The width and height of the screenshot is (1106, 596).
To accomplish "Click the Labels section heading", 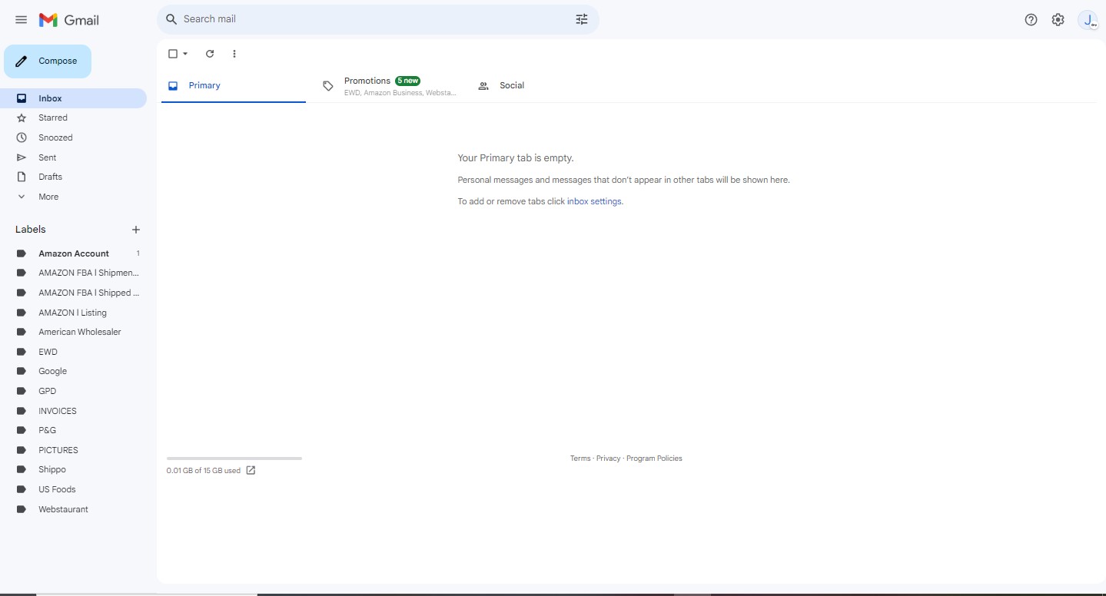I will click(x=31, y=230).
